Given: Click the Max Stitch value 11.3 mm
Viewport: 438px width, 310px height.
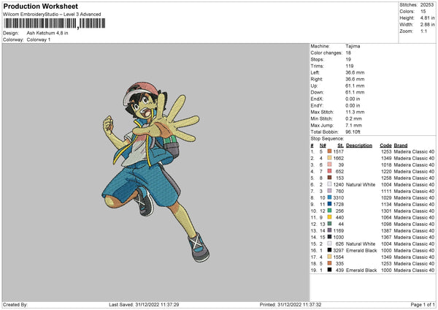Looking at the screenshot, I should pyautogui.click(x=355, y=112).
